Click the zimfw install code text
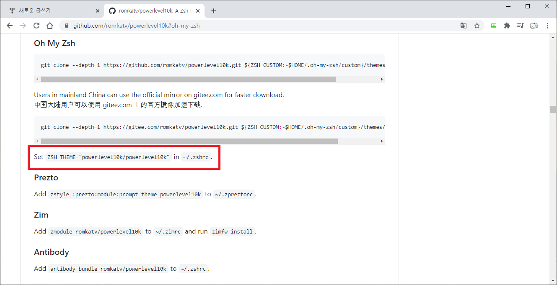 (232, 232)
